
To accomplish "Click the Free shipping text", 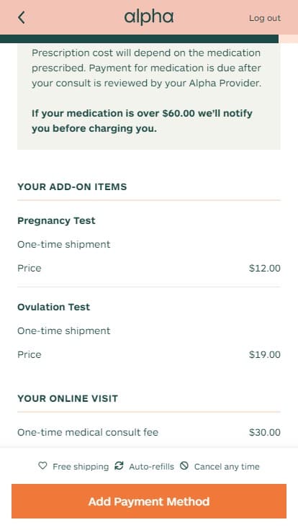I will (x=81, y=467).
